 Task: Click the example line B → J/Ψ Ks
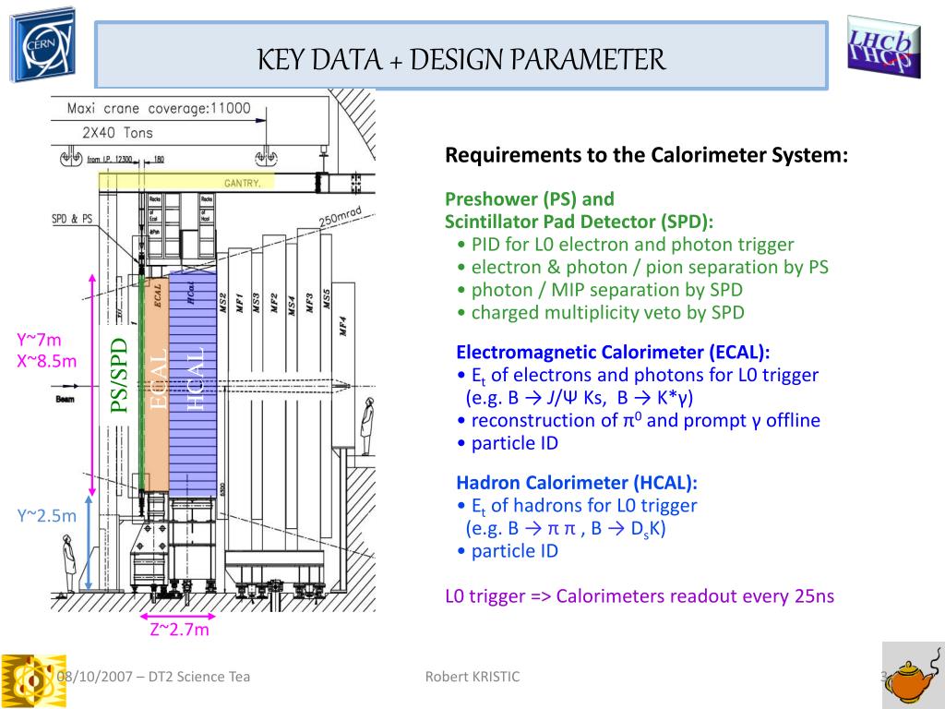(580, 398)
